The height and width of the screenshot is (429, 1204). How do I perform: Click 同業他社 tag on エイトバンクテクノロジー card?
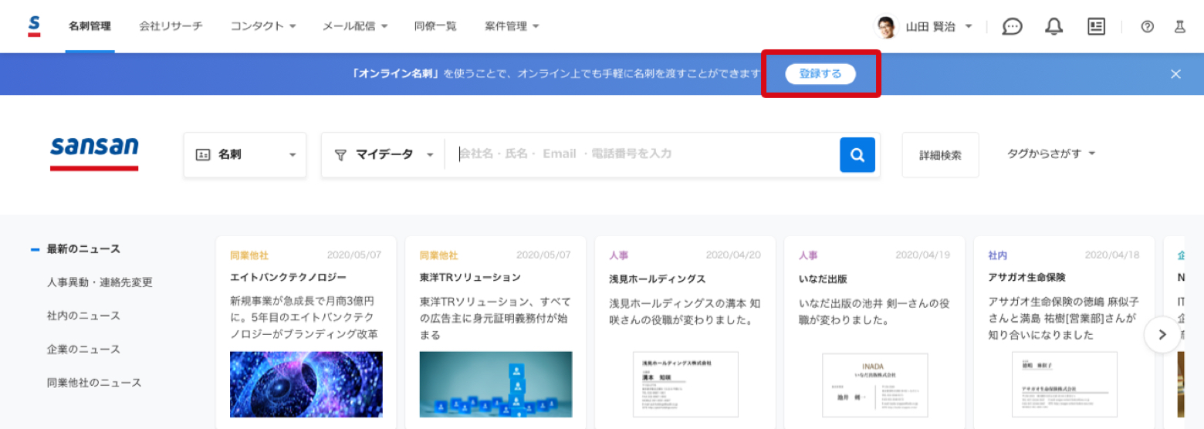pos(249,255)
